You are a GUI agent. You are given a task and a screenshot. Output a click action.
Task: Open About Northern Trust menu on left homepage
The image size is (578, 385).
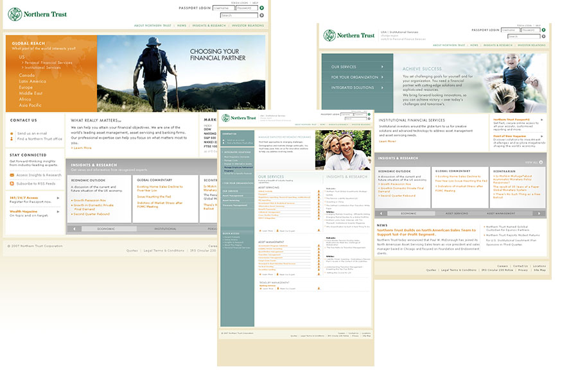[x=153, y=26]
